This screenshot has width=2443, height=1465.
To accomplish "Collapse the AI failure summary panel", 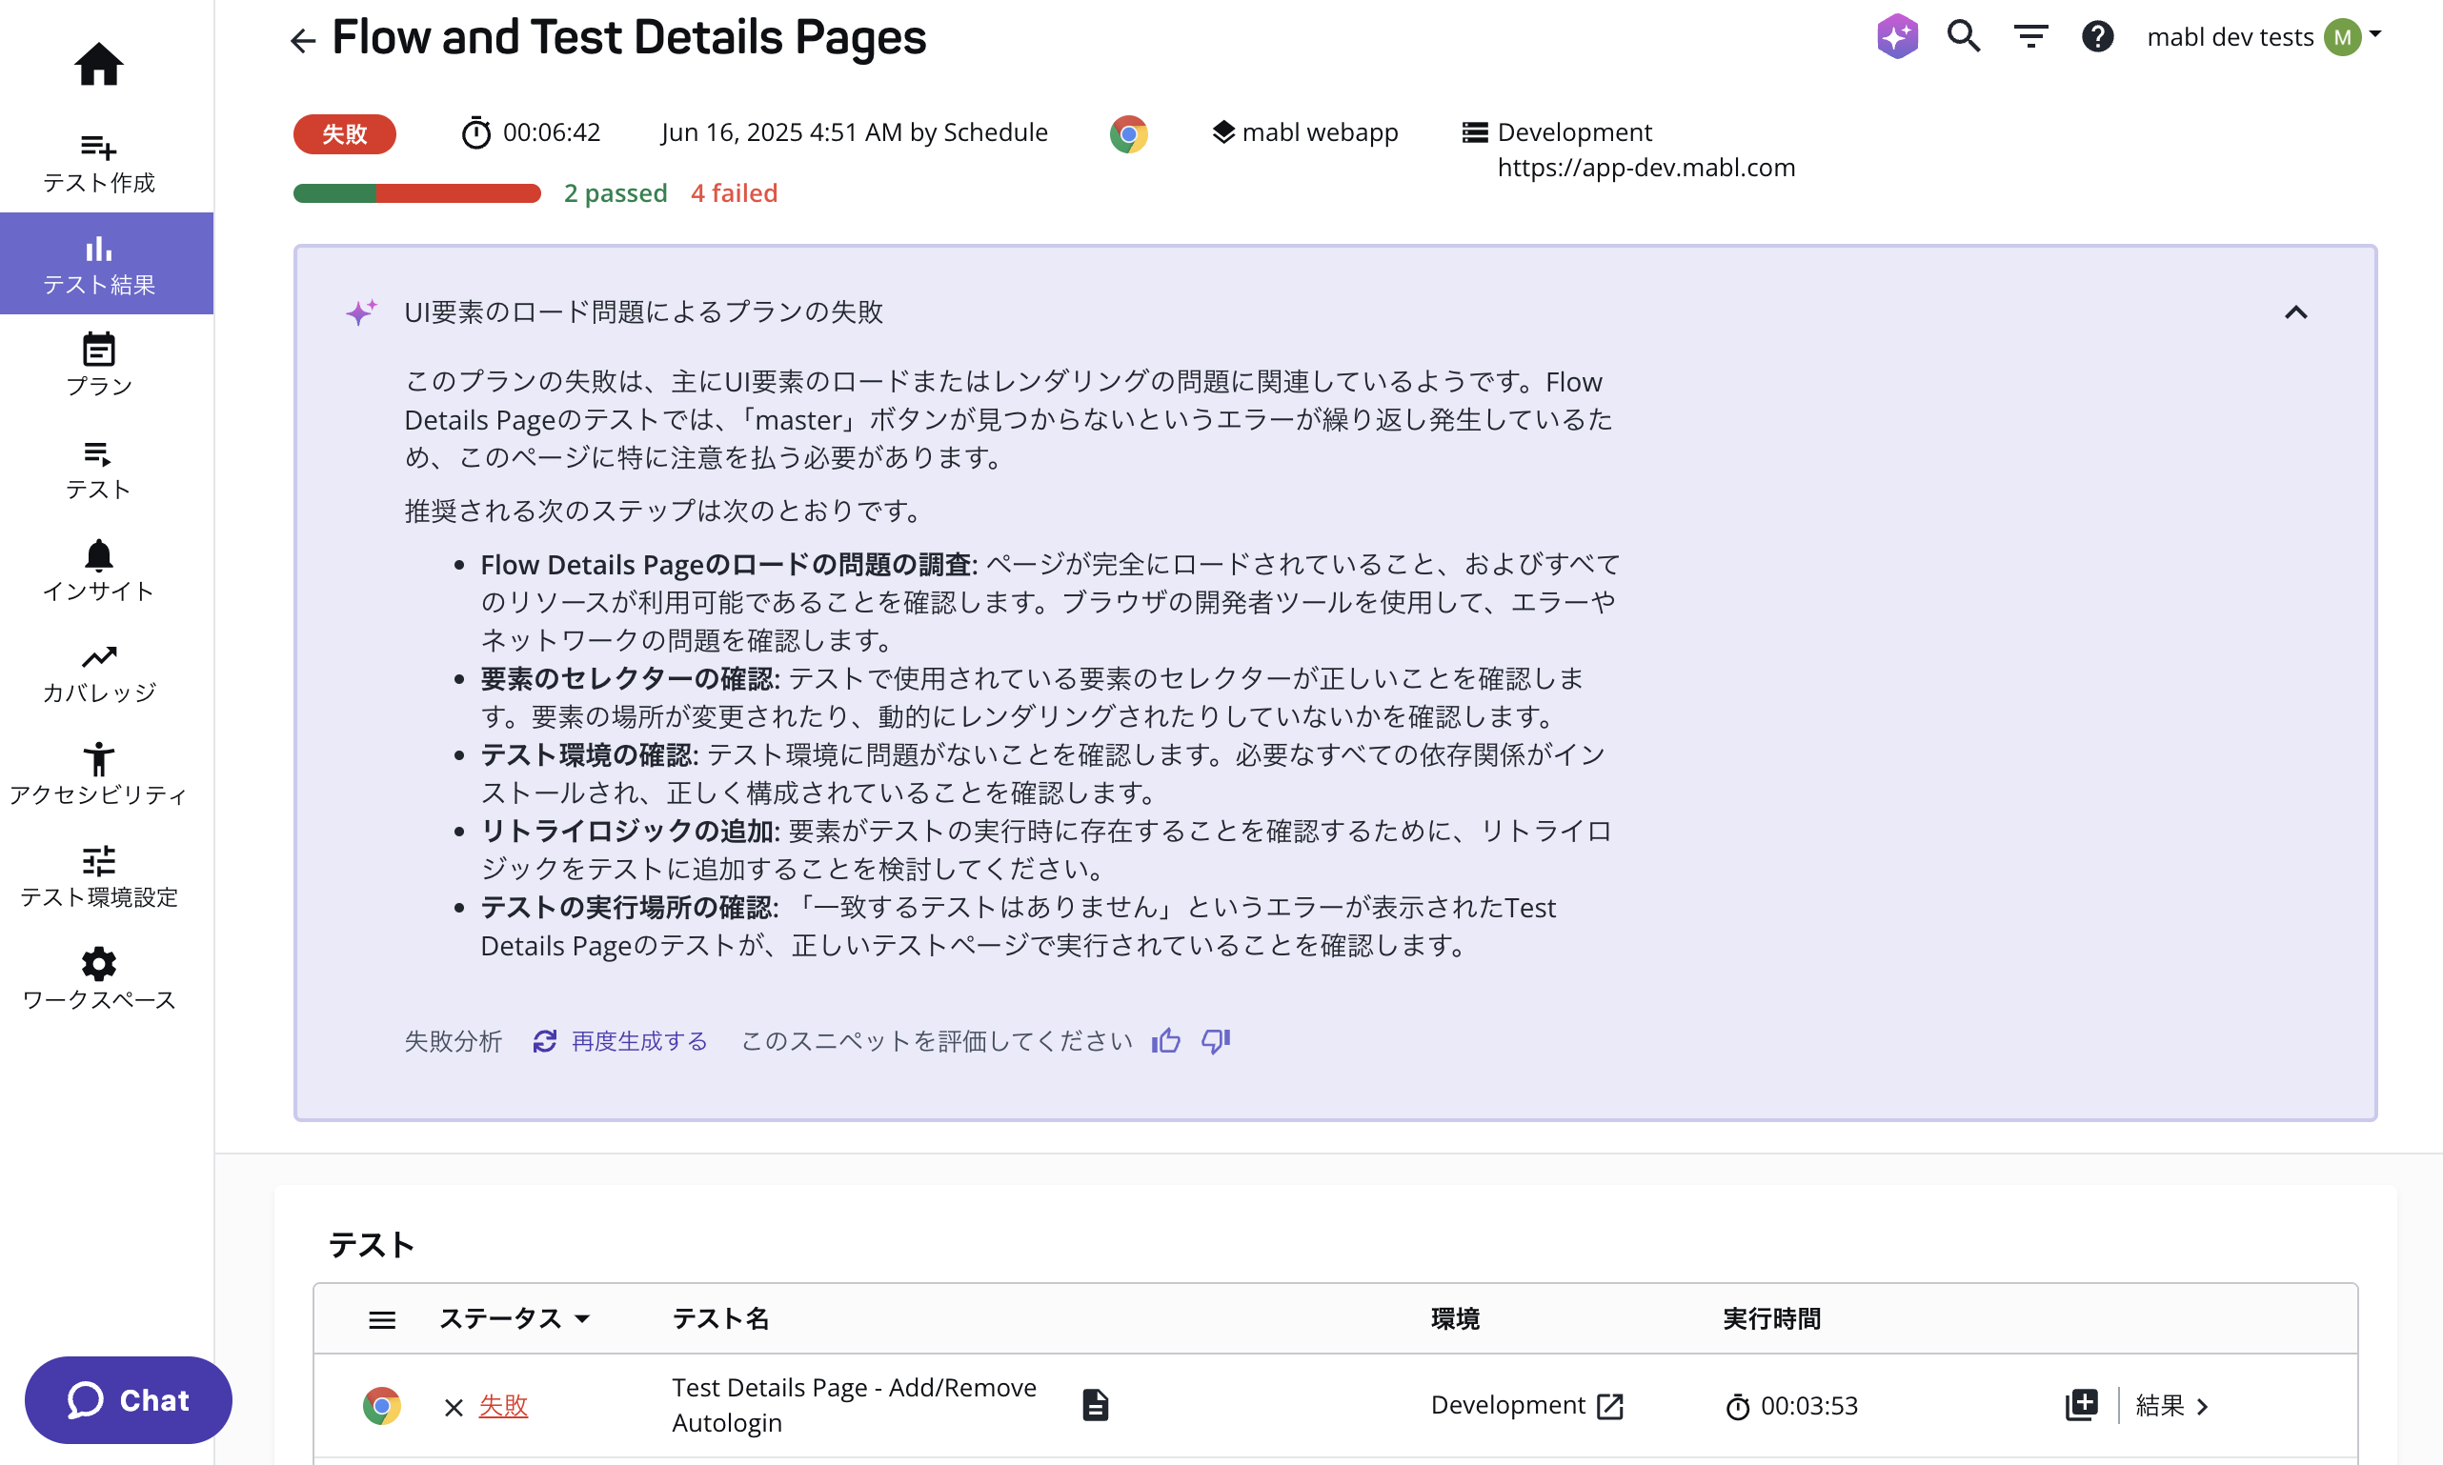I will point(2296,313).
